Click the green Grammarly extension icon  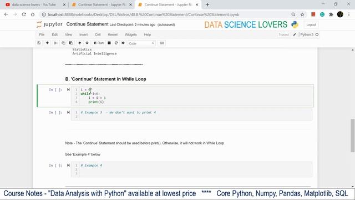click(x=322, y=14)
